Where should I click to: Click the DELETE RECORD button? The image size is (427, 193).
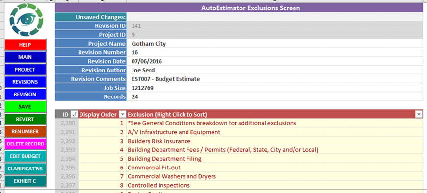25,144
